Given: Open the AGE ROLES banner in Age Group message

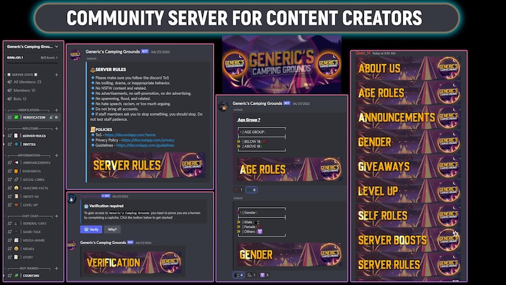Looking at the screenshot, I should 289,169.
